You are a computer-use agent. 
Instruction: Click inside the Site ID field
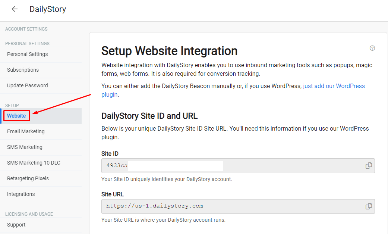[x=238, y=166]
